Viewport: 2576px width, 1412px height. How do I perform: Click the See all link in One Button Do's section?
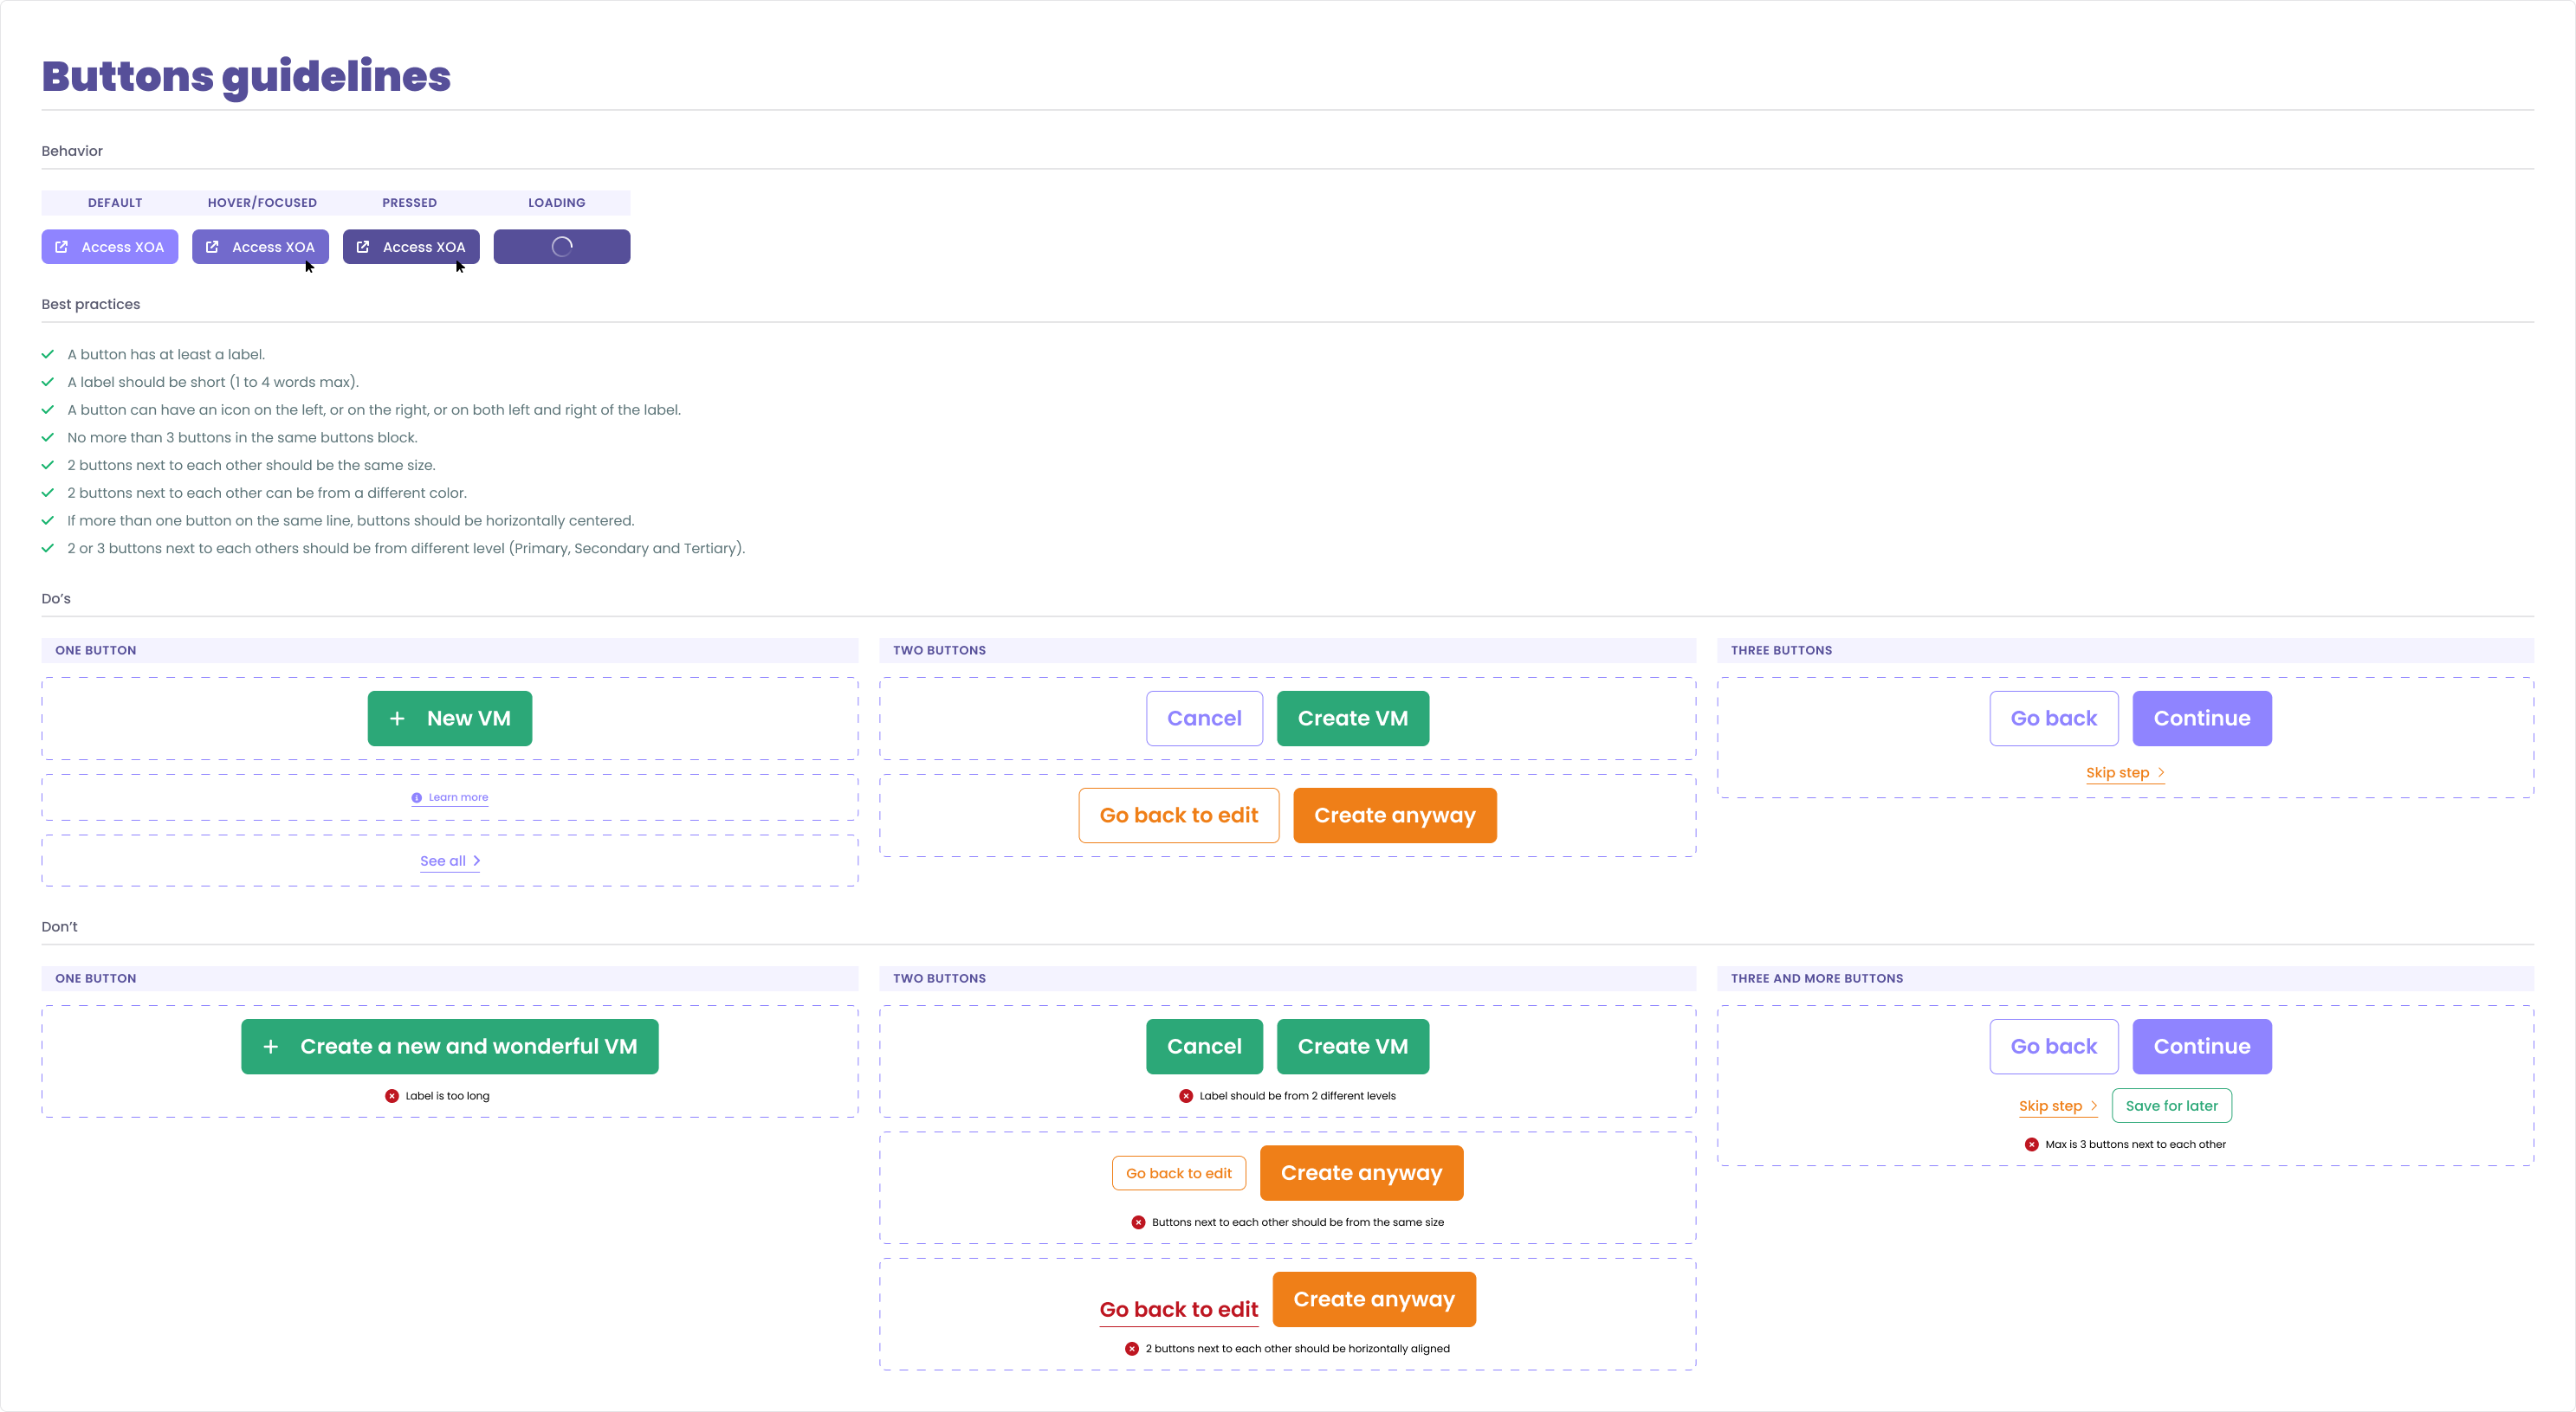tap(449, 861)
